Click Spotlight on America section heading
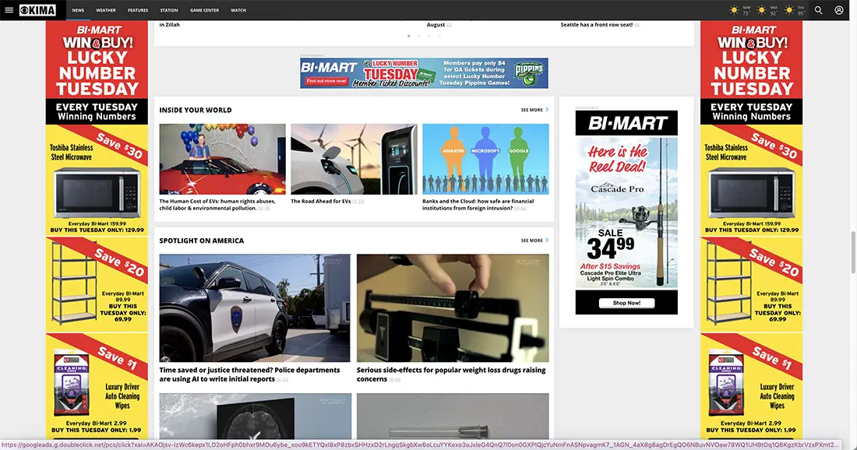This screenshot has width=857, height=450. [x=202, y=241]
